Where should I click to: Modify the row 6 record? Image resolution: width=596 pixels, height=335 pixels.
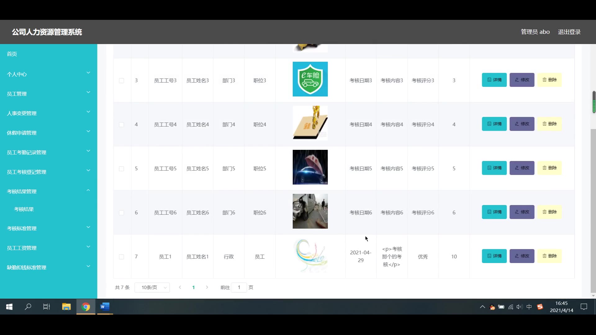[x=522, y=212]
